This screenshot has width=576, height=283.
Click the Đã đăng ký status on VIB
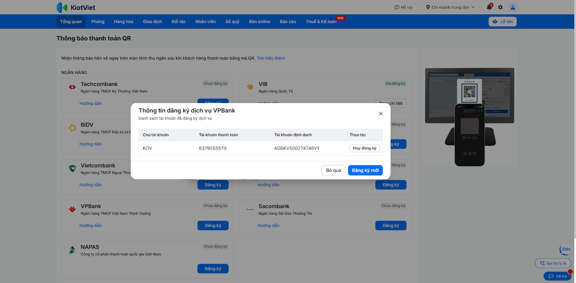tap(396, 84)
